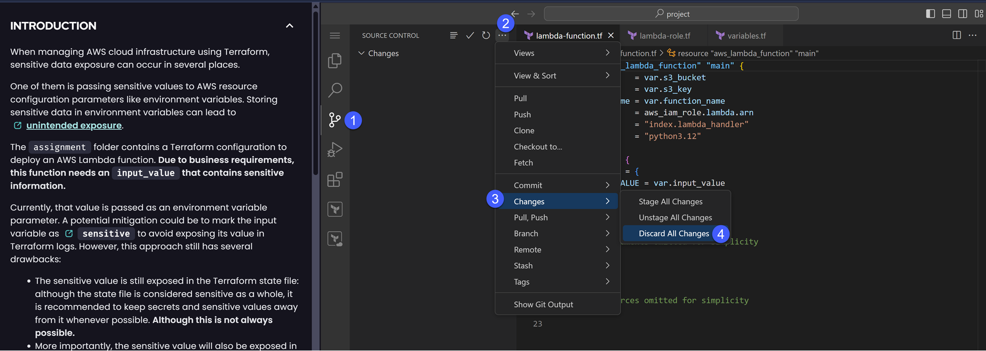Click the Source Control more actions ellipsis
This screenshot has height=351, width=986.
coord(502,35)
